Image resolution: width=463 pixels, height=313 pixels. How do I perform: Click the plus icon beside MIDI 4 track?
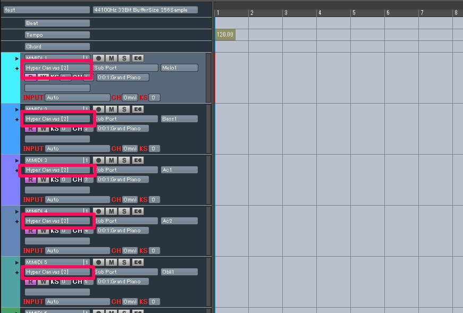17,222
